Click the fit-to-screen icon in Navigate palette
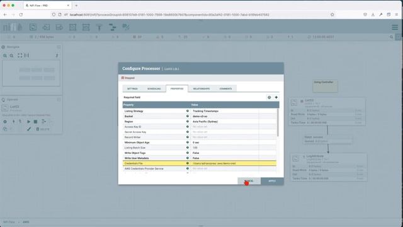Image resolution: width=403 pixels, height=227 pixels. point(20,55)
